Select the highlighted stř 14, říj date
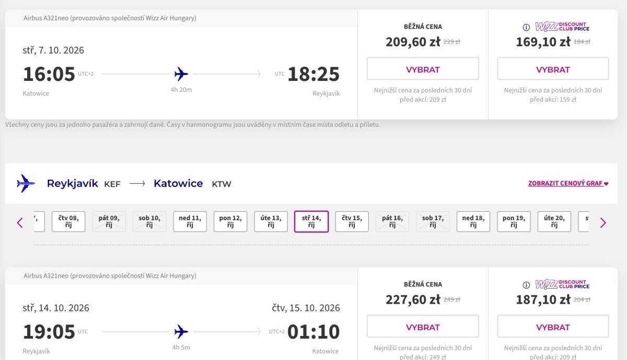 (311, 222)
